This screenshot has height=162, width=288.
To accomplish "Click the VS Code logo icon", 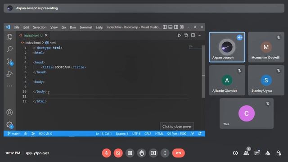I will (8, 27).
